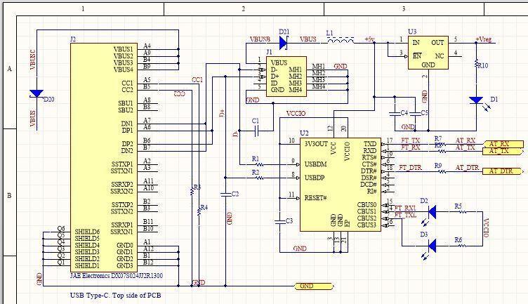Click the EN pin name on U3

coord(417,56)
